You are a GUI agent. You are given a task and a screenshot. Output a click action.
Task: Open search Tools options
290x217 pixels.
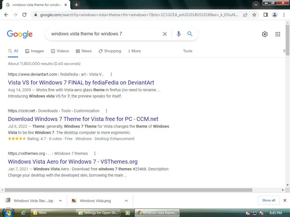coord(187,51)
